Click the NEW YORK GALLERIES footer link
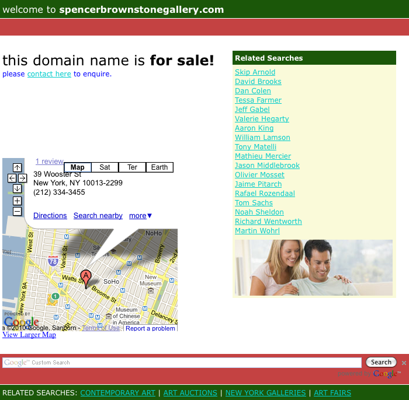The width and height of the screenshot is (409, 400). click(x=265, y=393)
